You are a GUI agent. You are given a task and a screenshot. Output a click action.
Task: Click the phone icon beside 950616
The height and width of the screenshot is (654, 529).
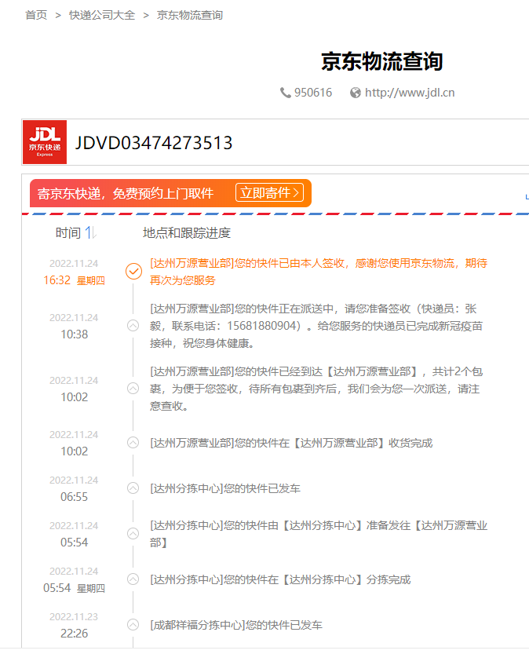286,93
